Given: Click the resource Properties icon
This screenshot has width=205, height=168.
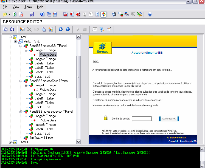Looking at the screenshot, I should pos(109,29).
